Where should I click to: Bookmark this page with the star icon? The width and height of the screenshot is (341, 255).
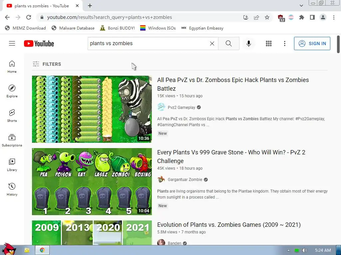point(267,17)
